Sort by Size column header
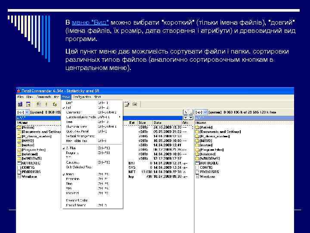Image resolution: width=310 pixels, height=233 pixels. point(145,123)
